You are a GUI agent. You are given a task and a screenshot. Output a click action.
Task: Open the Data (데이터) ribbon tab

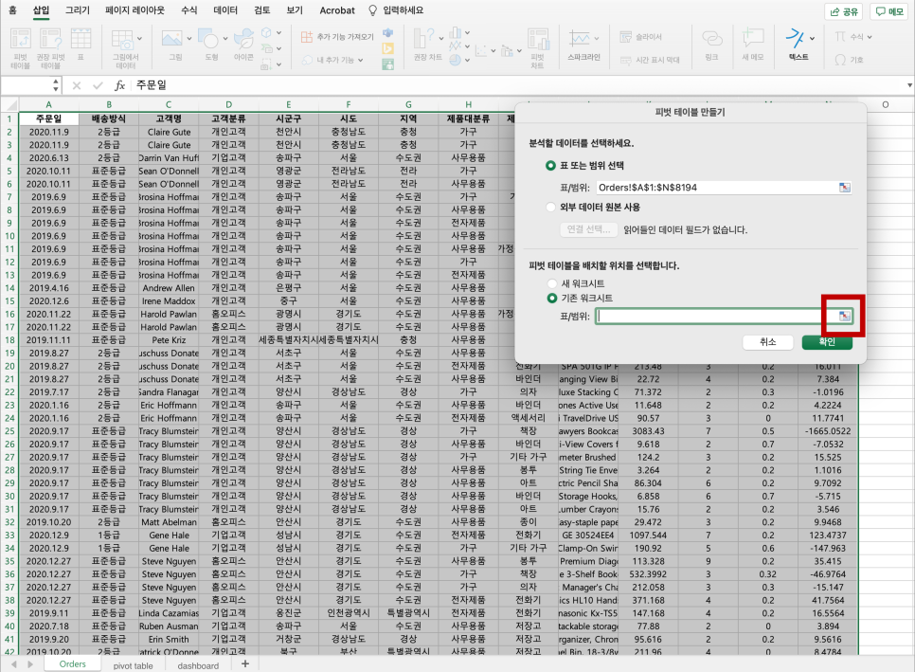pos(225,10)
